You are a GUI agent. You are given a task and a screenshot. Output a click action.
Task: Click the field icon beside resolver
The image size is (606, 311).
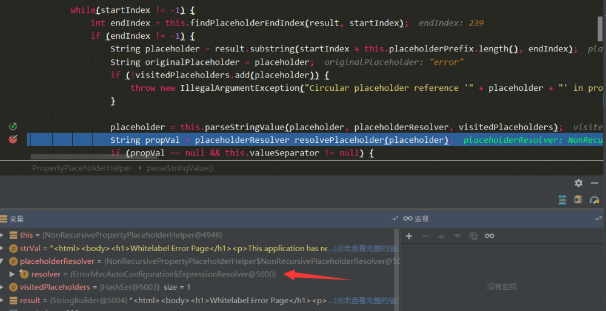[24, 274]
